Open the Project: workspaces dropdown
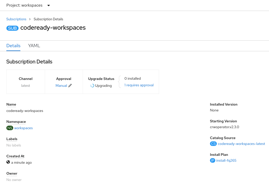This screenshot has width=269, height=183. (28, 5)
